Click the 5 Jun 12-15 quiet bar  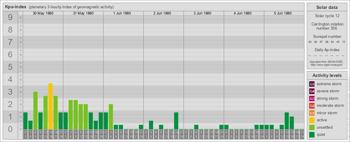287,121
